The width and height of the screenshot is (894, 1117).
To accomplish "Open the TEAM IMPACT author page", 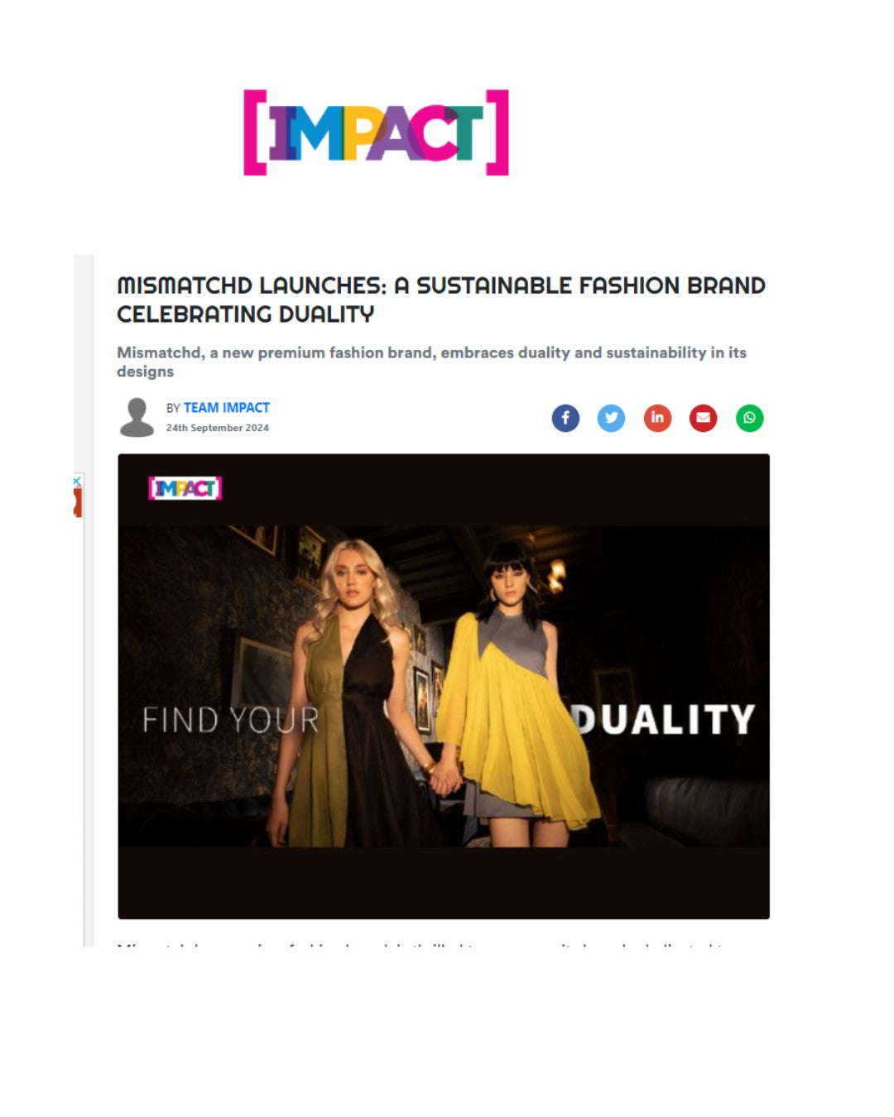I will pos(226,408).
